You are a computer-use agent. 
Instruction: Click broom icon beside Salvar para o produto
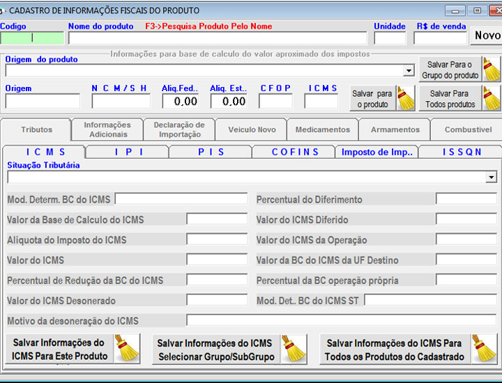[x=406, y=98]
